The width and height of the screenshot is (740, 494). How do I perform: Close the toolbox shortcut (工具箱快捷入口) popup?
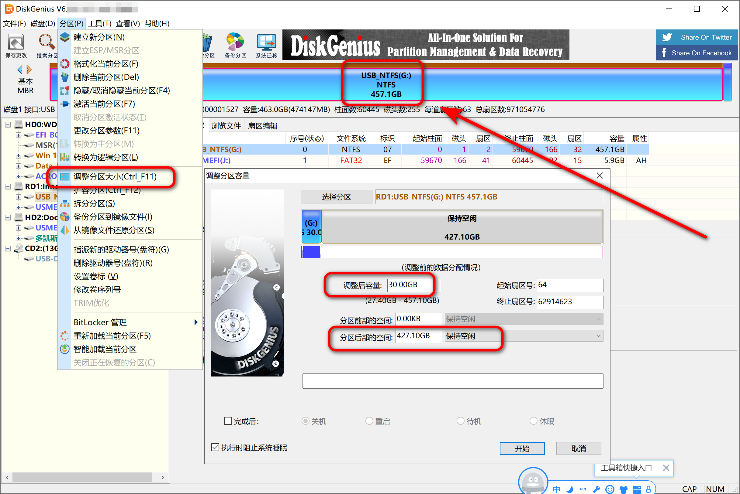[x=666, y=468]
